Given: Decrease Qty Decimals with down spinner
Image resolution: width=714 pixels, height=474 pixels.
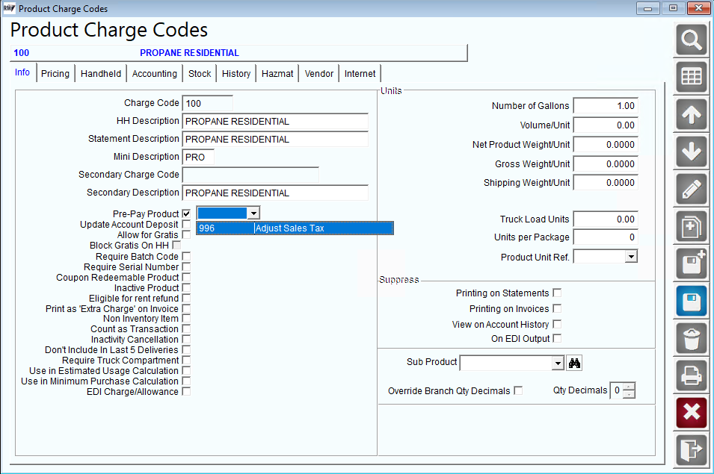Looking at the screenshot, I should (629, 394).
